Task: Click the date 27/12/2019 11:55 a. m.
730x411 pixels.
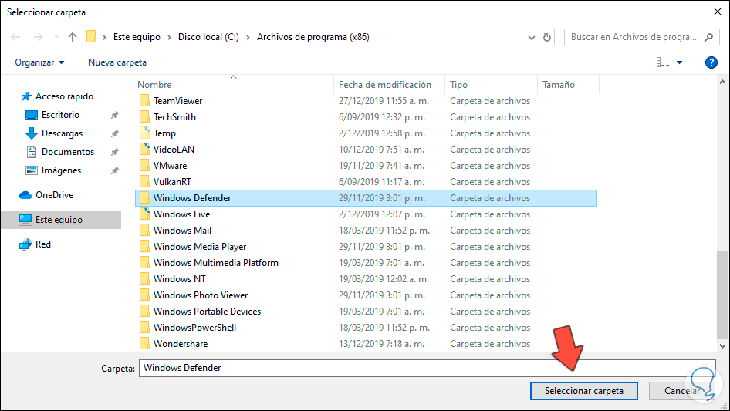Action: [x=384, y=100]
